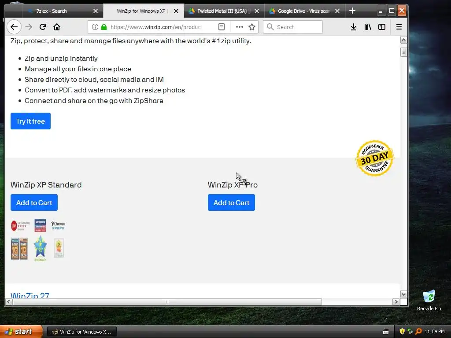Image resolution: width=451 pixels, height=338 pixels.
Task: Click the forward navigation arrow
Action: click(x=29, y=27)
